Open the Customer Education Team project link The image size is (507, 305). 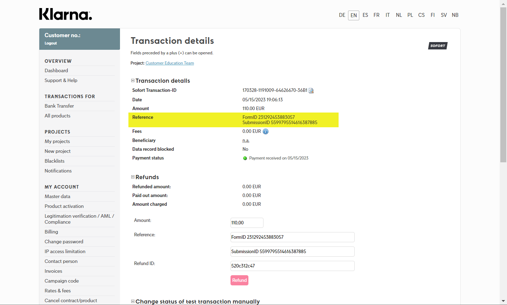point(170,63)
